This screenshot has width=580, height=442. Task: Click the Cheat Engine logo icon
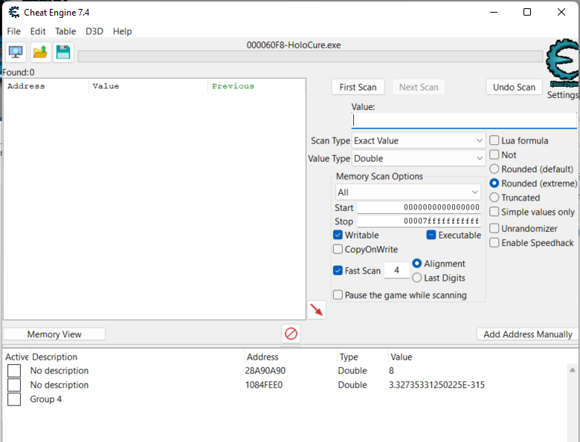point(561,67)
